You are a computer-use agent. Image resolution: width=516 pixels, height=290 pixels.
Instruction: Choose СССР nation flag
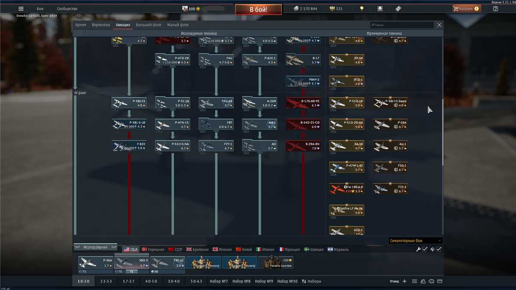coord(175,249)
